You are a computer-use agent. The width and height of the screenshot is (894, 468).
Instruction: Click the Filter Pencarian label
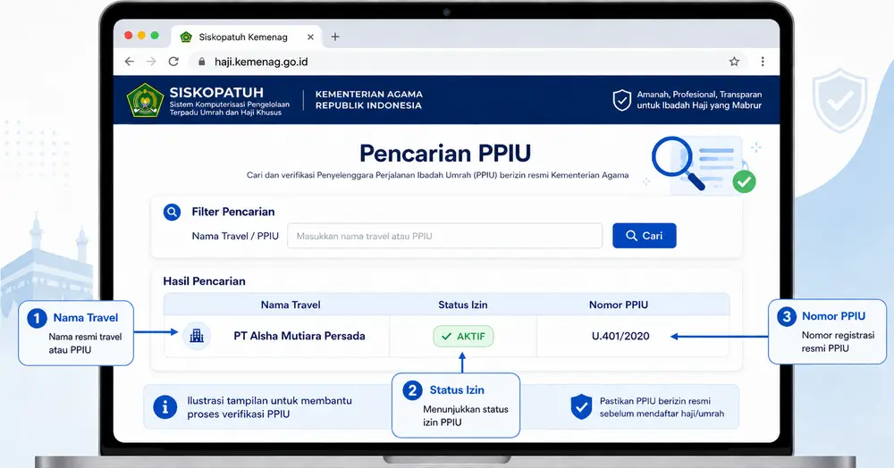tap(233, 212)
